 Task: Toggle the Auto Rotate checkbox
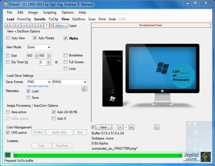[35, 38]
